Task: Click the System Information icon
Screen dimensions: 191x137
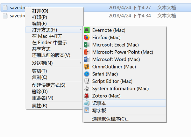Action: click(x=87, y=89)
